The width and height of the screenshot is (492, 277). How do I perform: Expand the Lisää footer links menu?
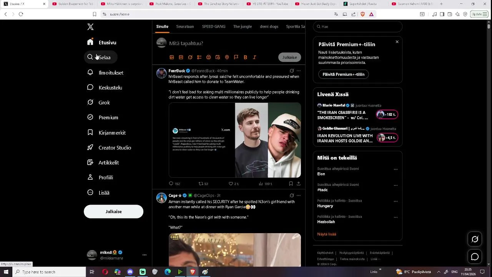(376, 259)
